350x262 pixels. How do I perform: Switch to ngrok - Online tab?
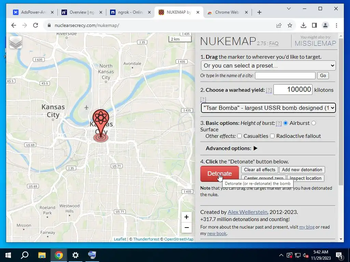(130, 12)
